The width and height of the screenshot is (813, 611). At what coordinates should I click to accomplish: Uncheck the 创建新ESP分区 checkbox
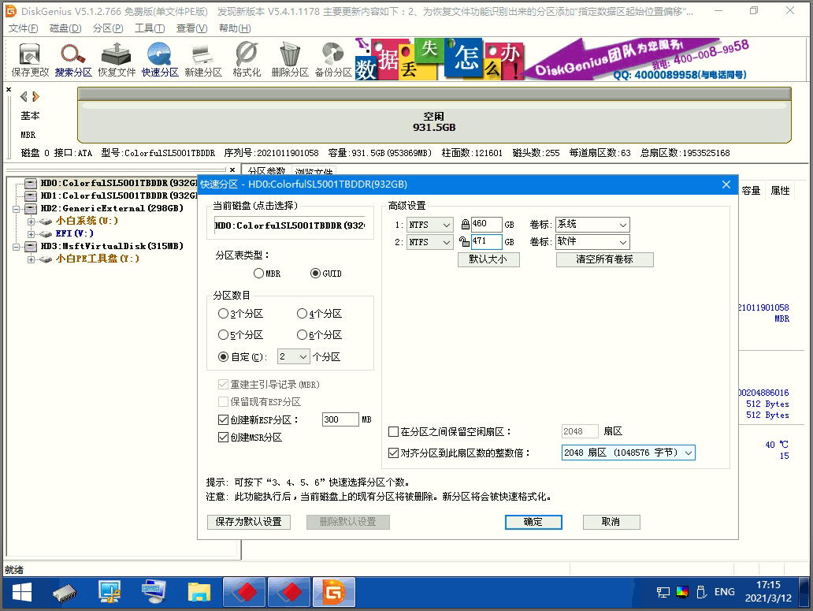(x=223, y=419)
